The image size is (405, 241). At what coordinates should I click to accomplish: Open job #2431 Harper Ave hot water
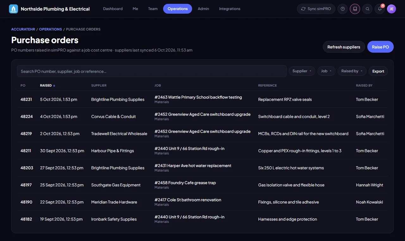click(193, 166)
